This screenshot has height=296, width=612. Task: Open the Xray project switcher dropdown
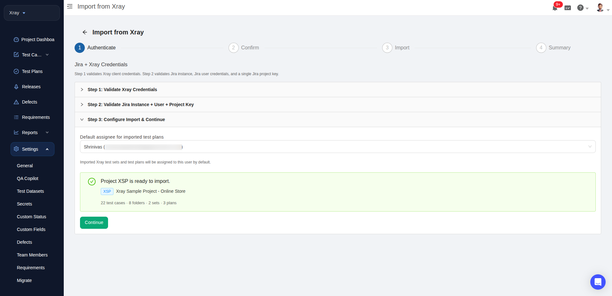coord(32,13)
